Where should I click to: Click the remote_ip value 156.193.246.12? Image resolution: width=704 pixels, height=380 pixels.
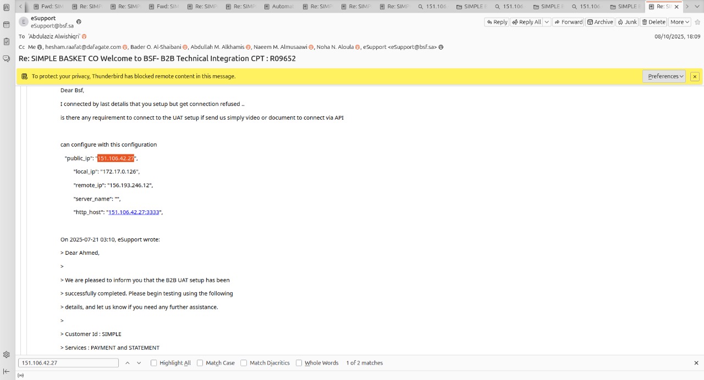coord(129,185)
